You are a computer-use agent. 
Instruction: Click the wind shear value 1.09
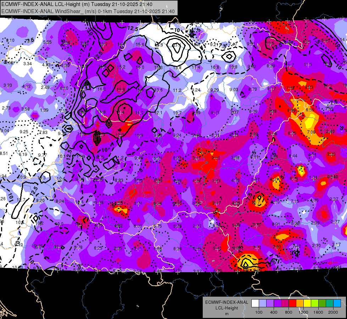point(44,110)
